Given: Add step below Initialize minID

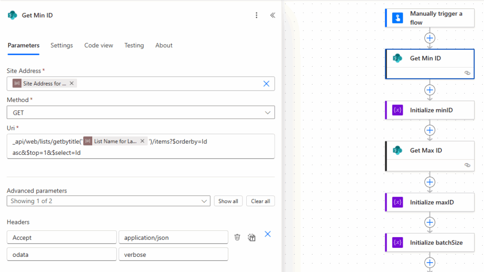Looking at the screenshot, I should pyautogui.click(x=430, y=130).
